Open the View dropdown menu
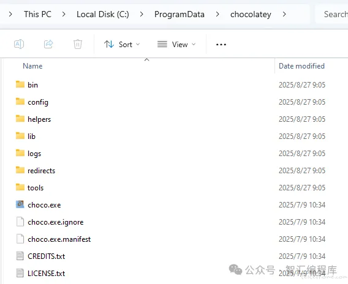This screenshot has height=284, width=348. point(176,44)
